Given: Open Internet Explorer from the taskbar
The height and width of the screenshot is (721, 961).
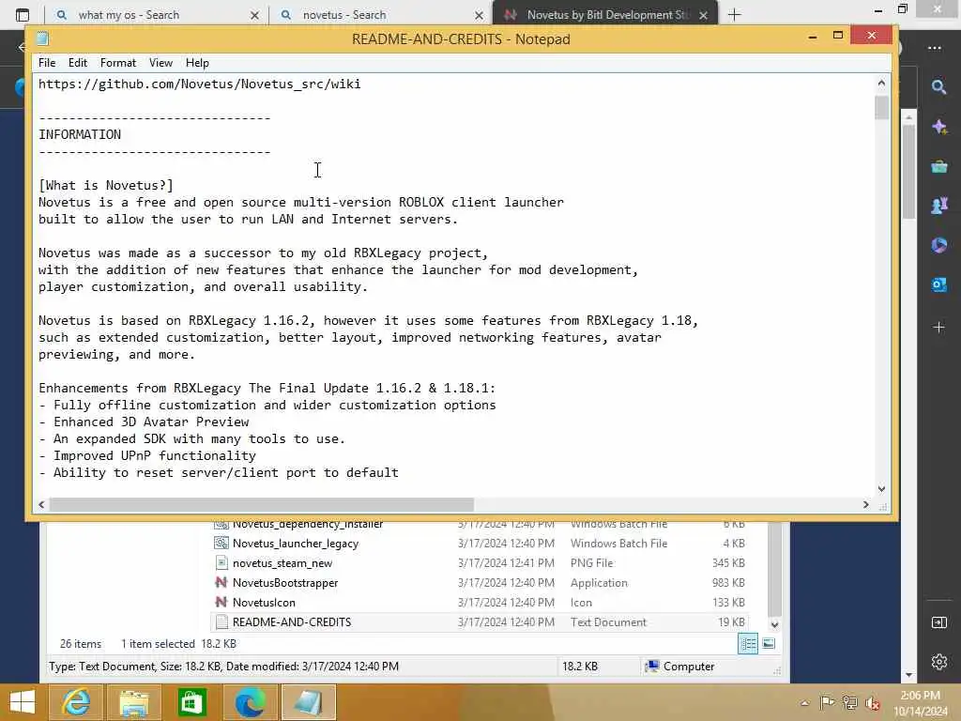Looking at the screenshot, I should [x=76, y=702].
